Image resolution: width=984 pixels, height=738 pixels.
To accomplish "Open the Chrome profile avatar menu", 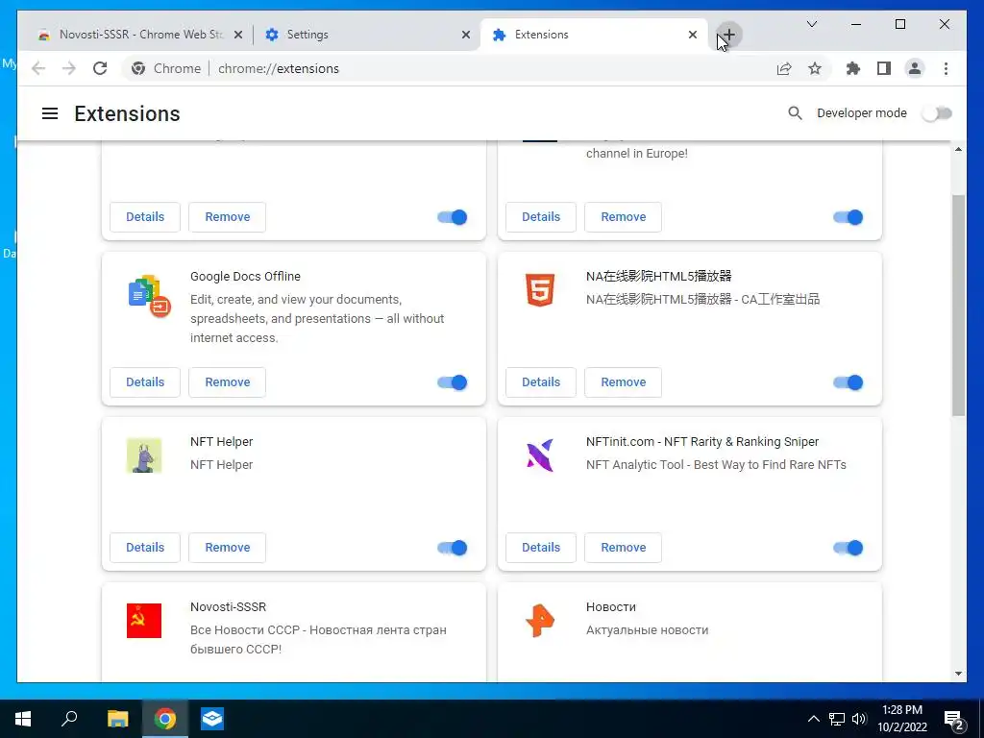I will (915, 68).
